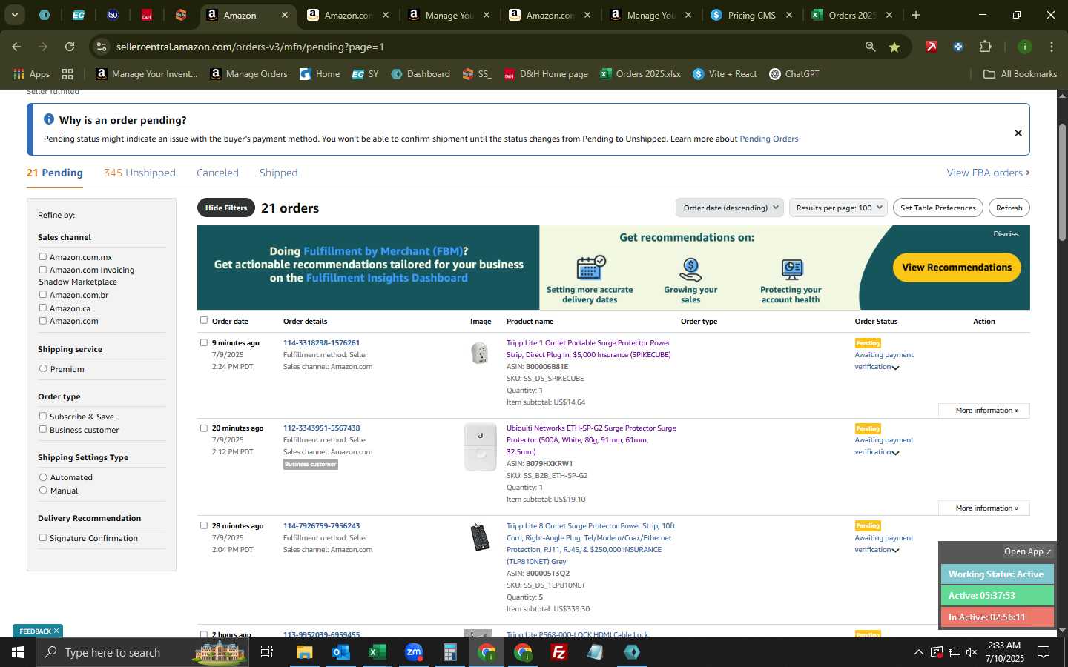Open the All Bookmarks folder
The height and width of the screenshot is (667, 1068).
(x=1020, y=74)
